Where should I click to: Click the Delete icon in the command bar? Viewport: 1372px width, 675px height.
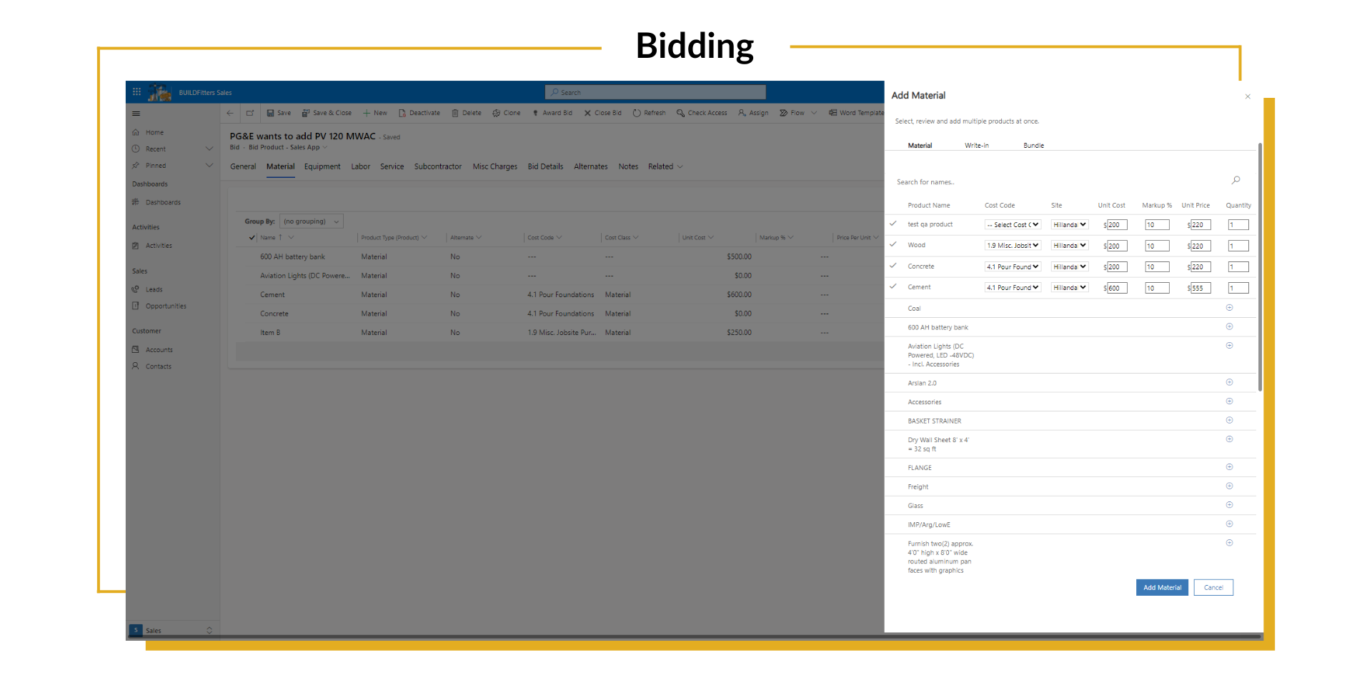[456, 113]
